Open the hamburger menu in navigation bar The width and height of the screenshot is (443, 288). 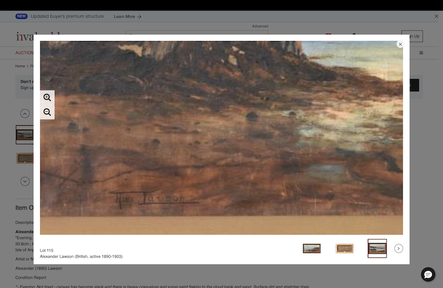click(421, 53)
